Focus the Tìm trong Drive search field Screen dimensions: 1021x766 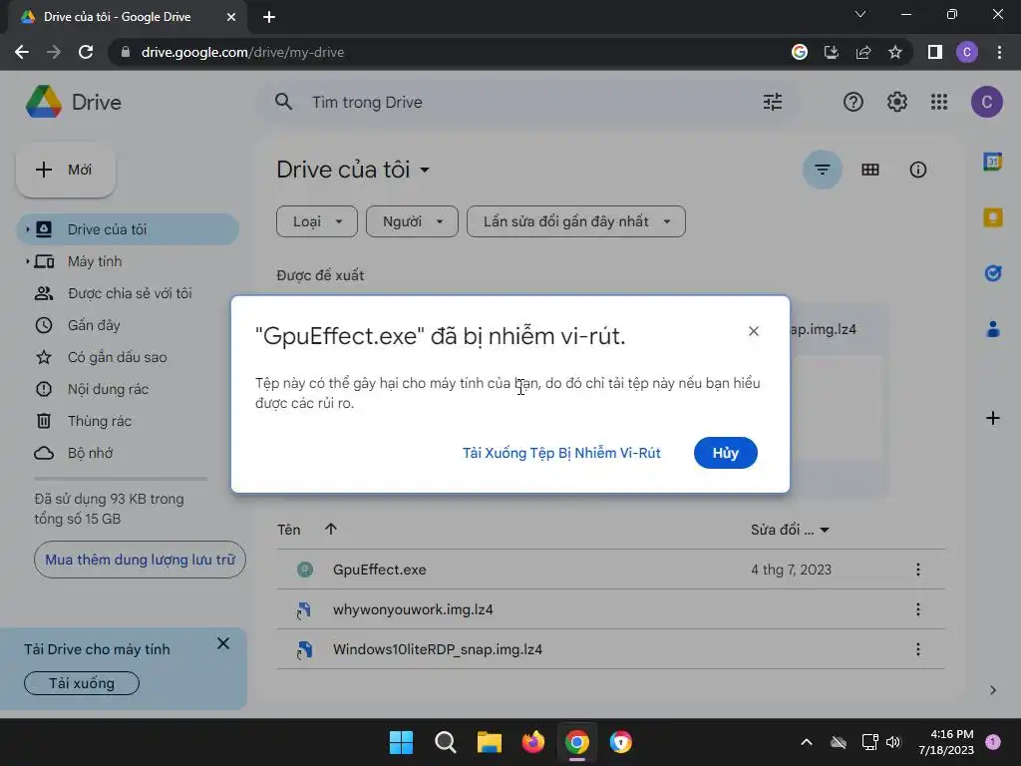pos(527,103)
